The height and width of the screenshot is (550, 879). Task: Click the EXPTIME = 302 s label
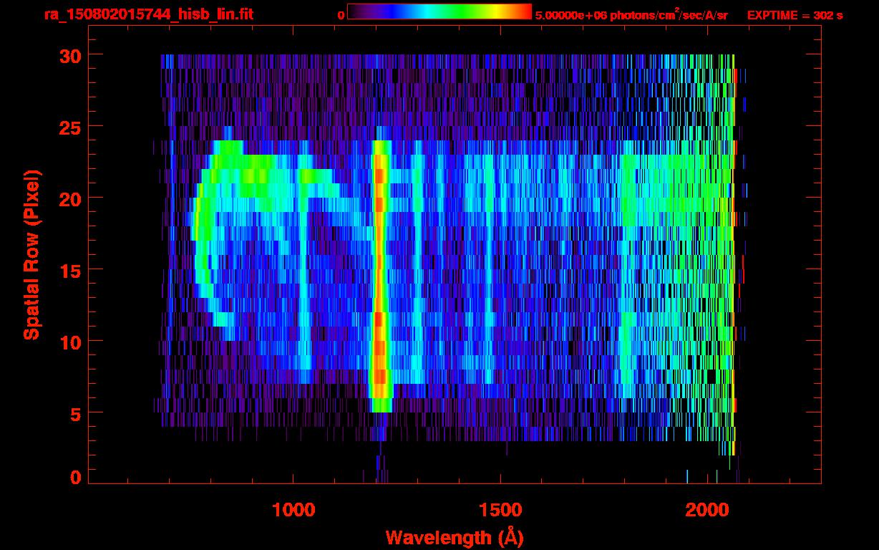pyautogui.click(x=795, y=15)
